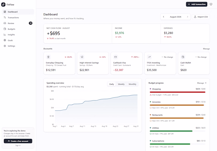Click the Shopping budget progress bar
The width and height of the screenshot is (217, 151).
(178, 92)
